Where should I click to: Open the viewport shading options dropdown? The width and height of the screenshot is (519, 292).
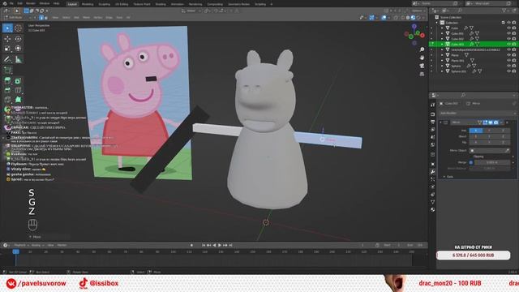[424, 18]
